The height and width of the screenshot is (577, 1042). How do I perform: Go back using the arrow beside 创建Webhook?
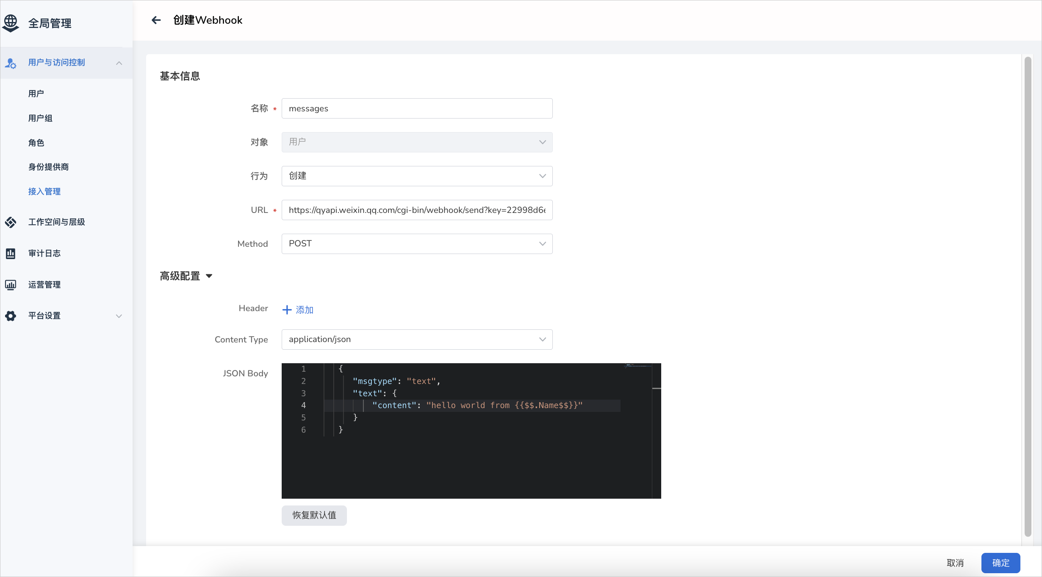click(156, 20)
